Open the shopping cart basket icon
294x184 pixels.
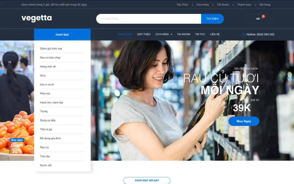(x=262, y=19)
